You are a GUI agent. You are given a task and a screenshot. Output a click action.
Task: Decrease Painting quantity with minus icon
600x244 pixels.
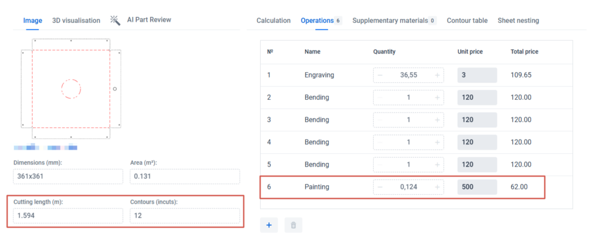[x=380, y=187]
